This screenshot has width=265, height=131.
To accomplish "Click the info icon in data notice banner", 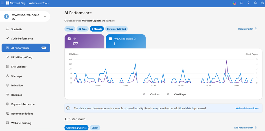I will [x=68, y=108].
